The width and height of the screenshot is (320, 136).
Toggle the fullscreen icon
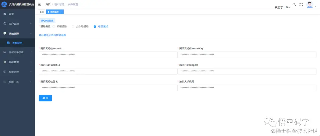pos(301,4)
